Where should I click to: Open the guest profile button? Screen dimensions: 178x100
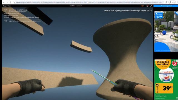point(172,2)
